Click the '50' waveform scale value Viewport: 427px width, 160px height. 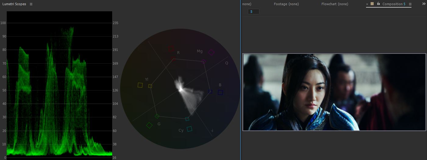point(4,90)
